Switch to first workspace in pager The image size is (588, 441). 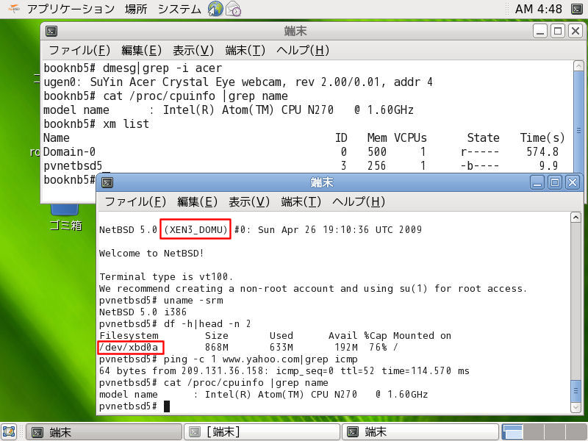(x=512, y=432)
